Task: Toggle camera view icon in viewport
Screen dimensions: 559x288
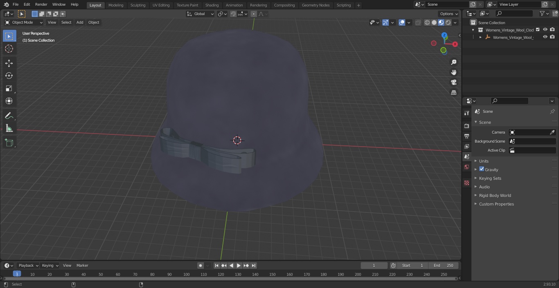Action: (453, 82)
